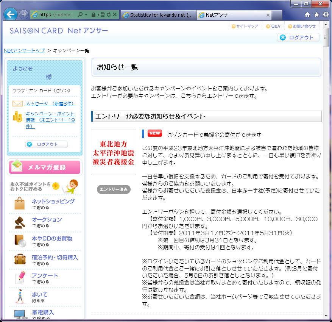Open the Q&A link in header
Image resolution: width=332 pixels, height=322 pixels.
pyautogui.click(x=273, y=26)
